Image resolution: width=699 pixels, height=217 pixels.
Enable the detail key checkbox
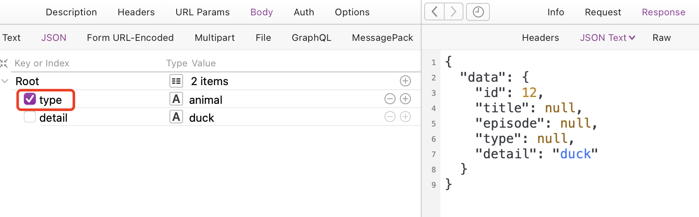[x=30, y=117]
